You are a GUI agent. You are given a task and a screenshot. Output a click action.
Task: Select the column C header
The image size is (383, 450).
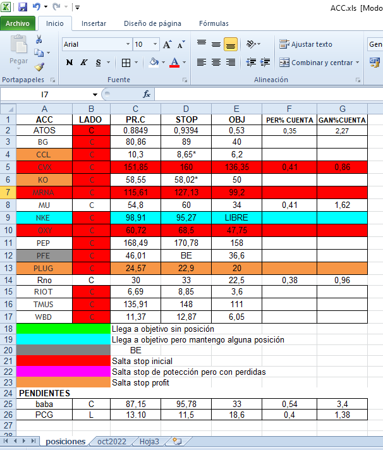[x=135, y=109]
